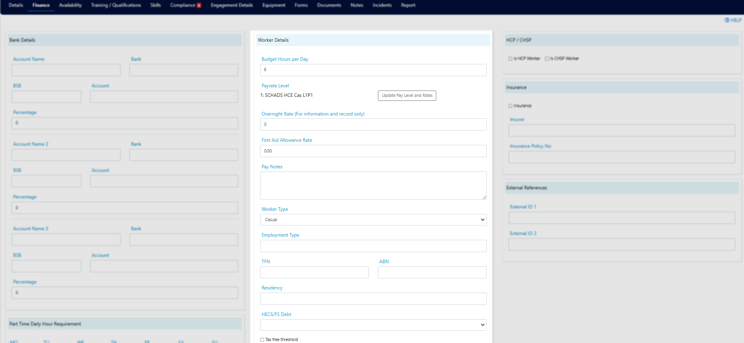Open the Forms tab
This screenshot has height=343, width=744.
coord(301,5)
